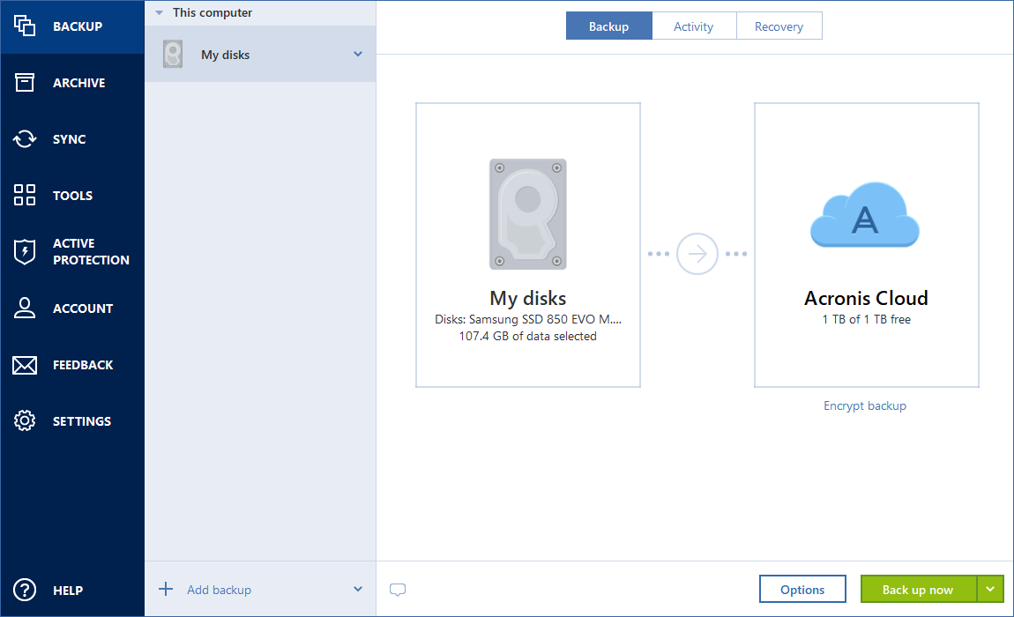Image resolution: width=1014 pixels, height=617 pixels.
Task: Open the My disks backup chevron menu
Action: point(357,54)
